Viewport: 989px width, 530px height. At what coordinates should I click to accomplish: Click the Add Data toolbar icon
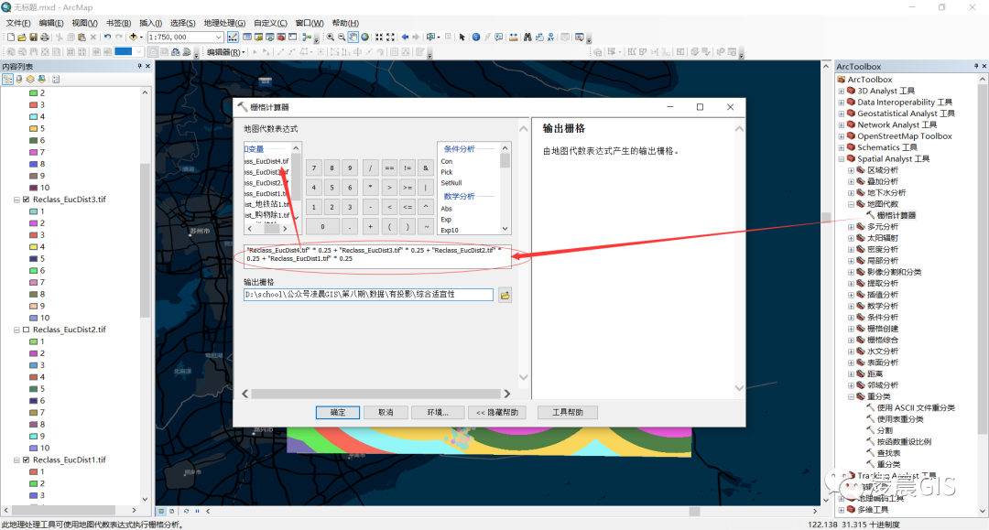[x=133, y=38]
